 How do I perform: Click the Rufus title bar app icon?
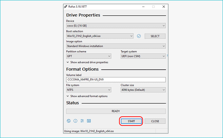pyautogui.click(x=66, y=7)
